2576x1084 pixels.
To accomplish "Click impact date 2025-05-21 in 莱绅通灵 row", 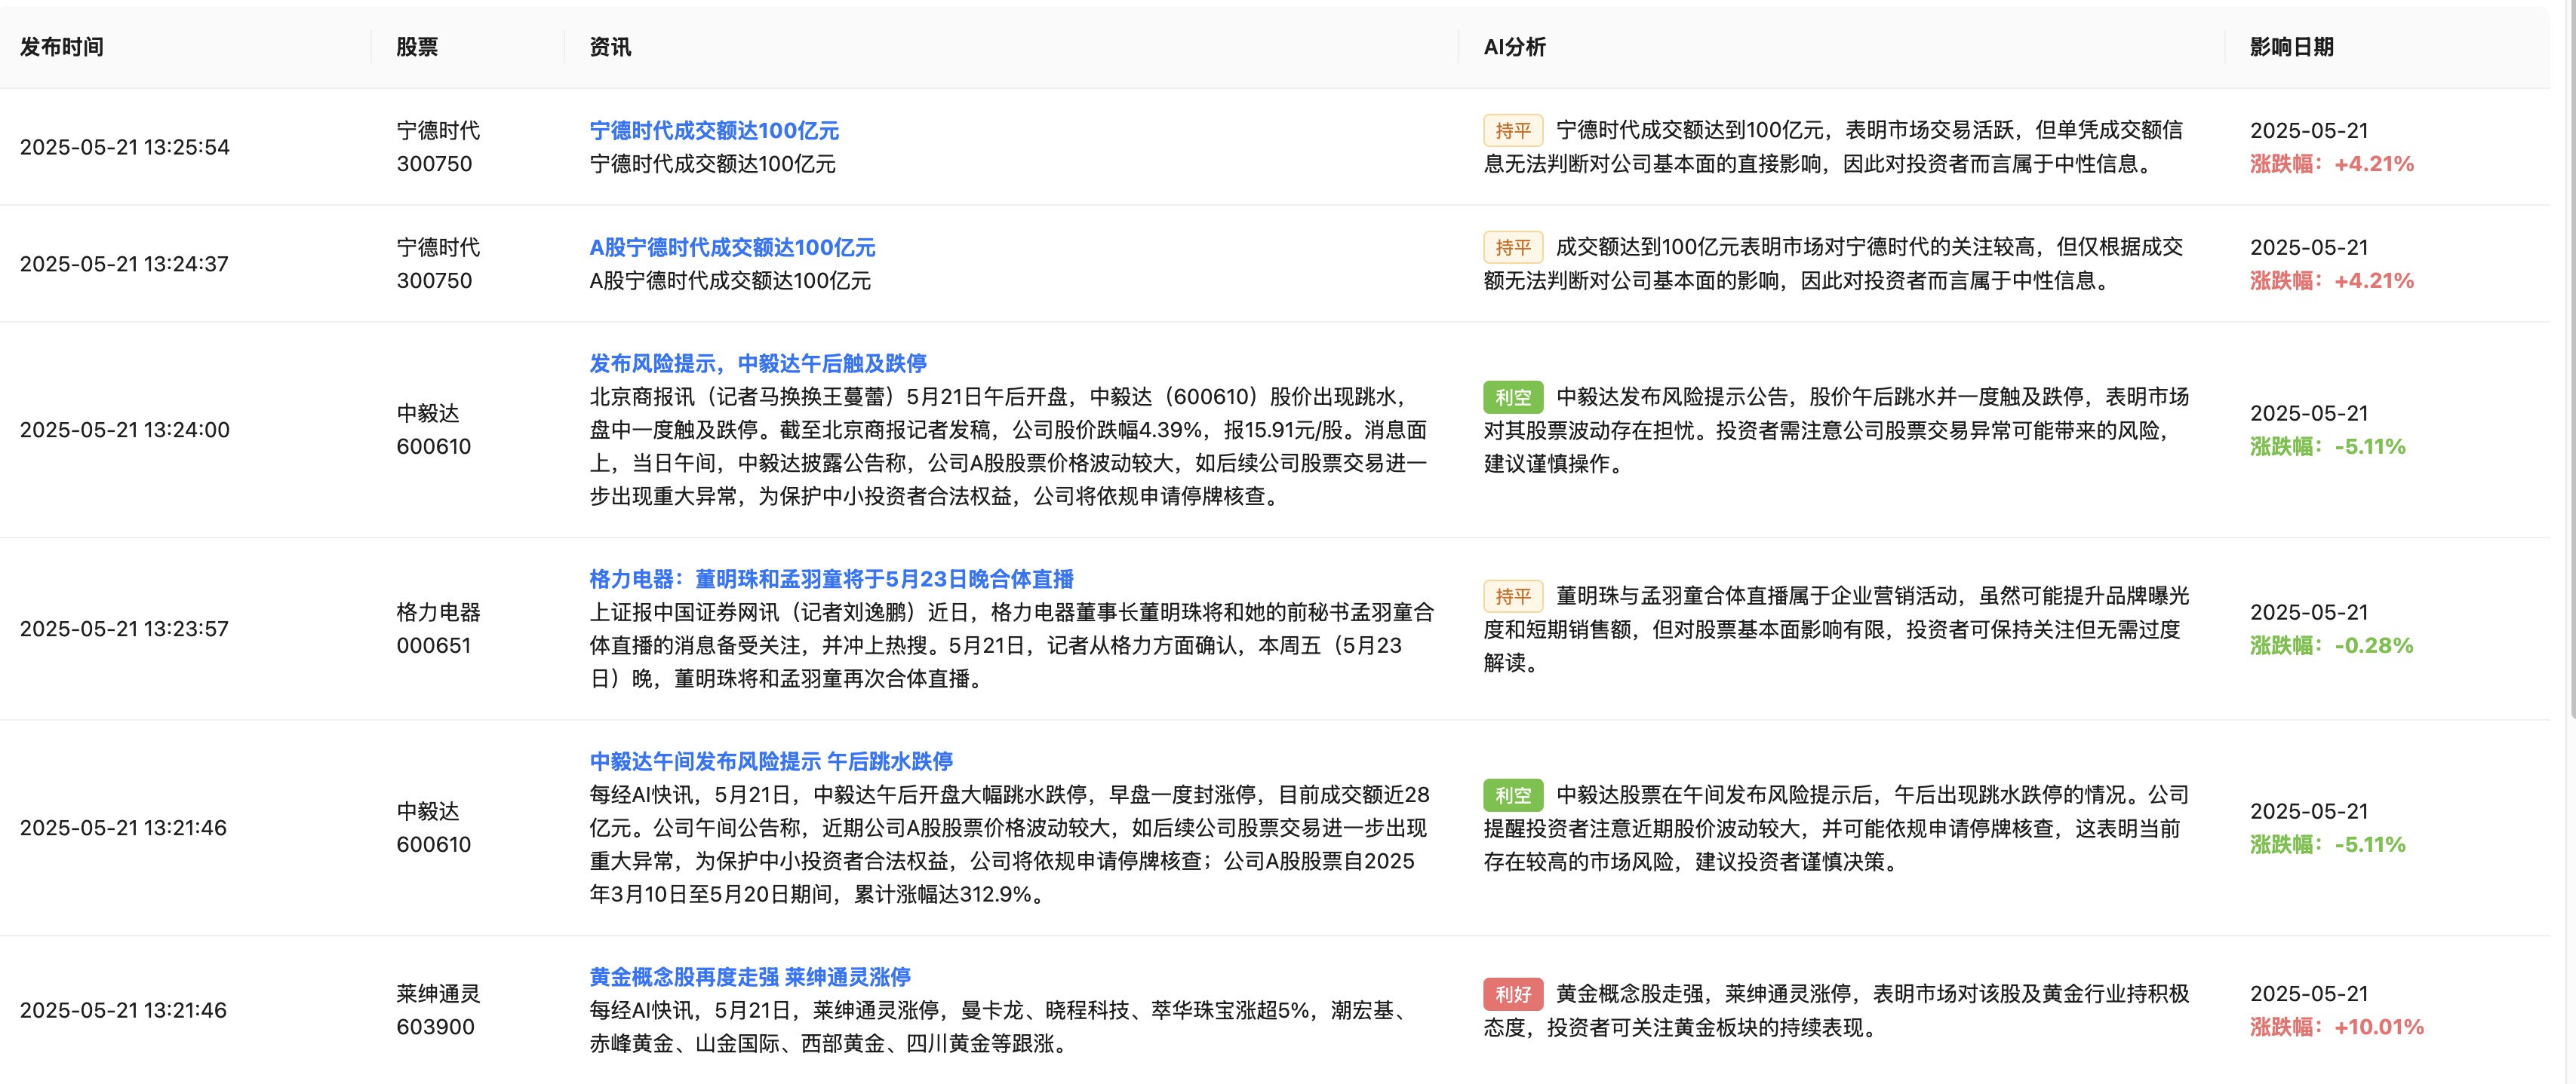I will [x=2309, y=993].
